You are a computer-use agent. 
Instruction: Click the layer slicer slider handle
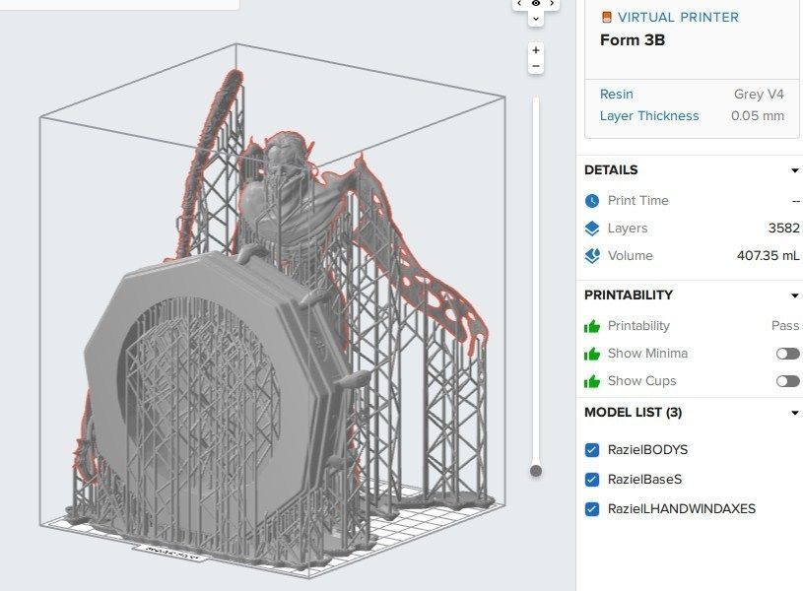coord(536,471)
